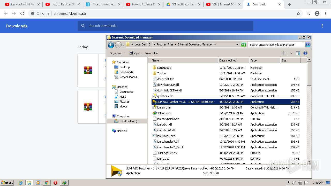Click the volume speaker tray icon
This screenshot has width=331, height=186.
[294, 183]
